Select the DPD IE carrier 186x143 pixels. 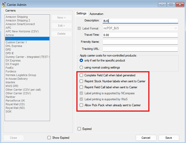27,53
